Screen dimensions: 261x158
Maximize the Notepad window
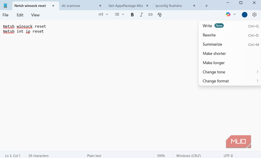click(241, 3)
